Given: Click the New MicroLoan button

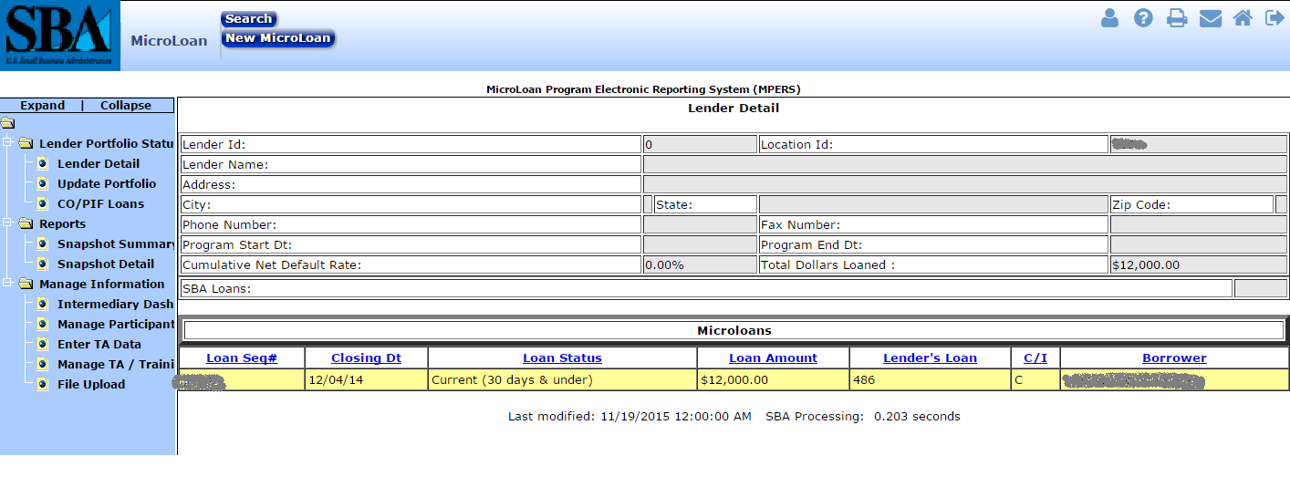Looking at the screenshot, I should tap(278, 38).
